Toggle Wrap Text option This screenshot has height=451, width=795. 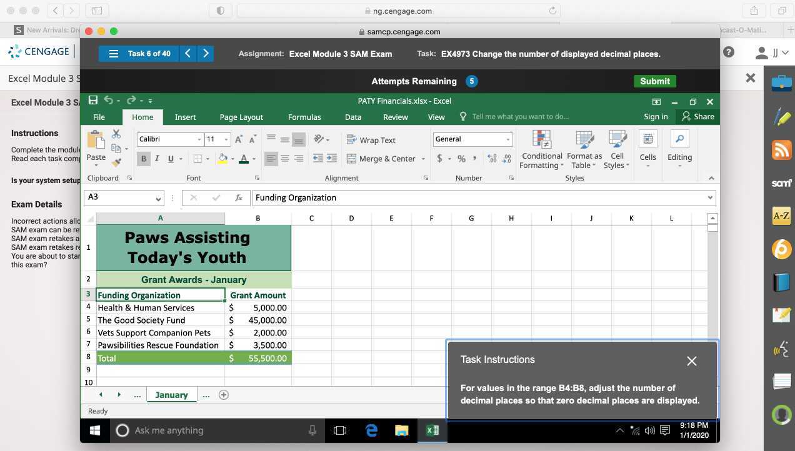tap(371, 140)
